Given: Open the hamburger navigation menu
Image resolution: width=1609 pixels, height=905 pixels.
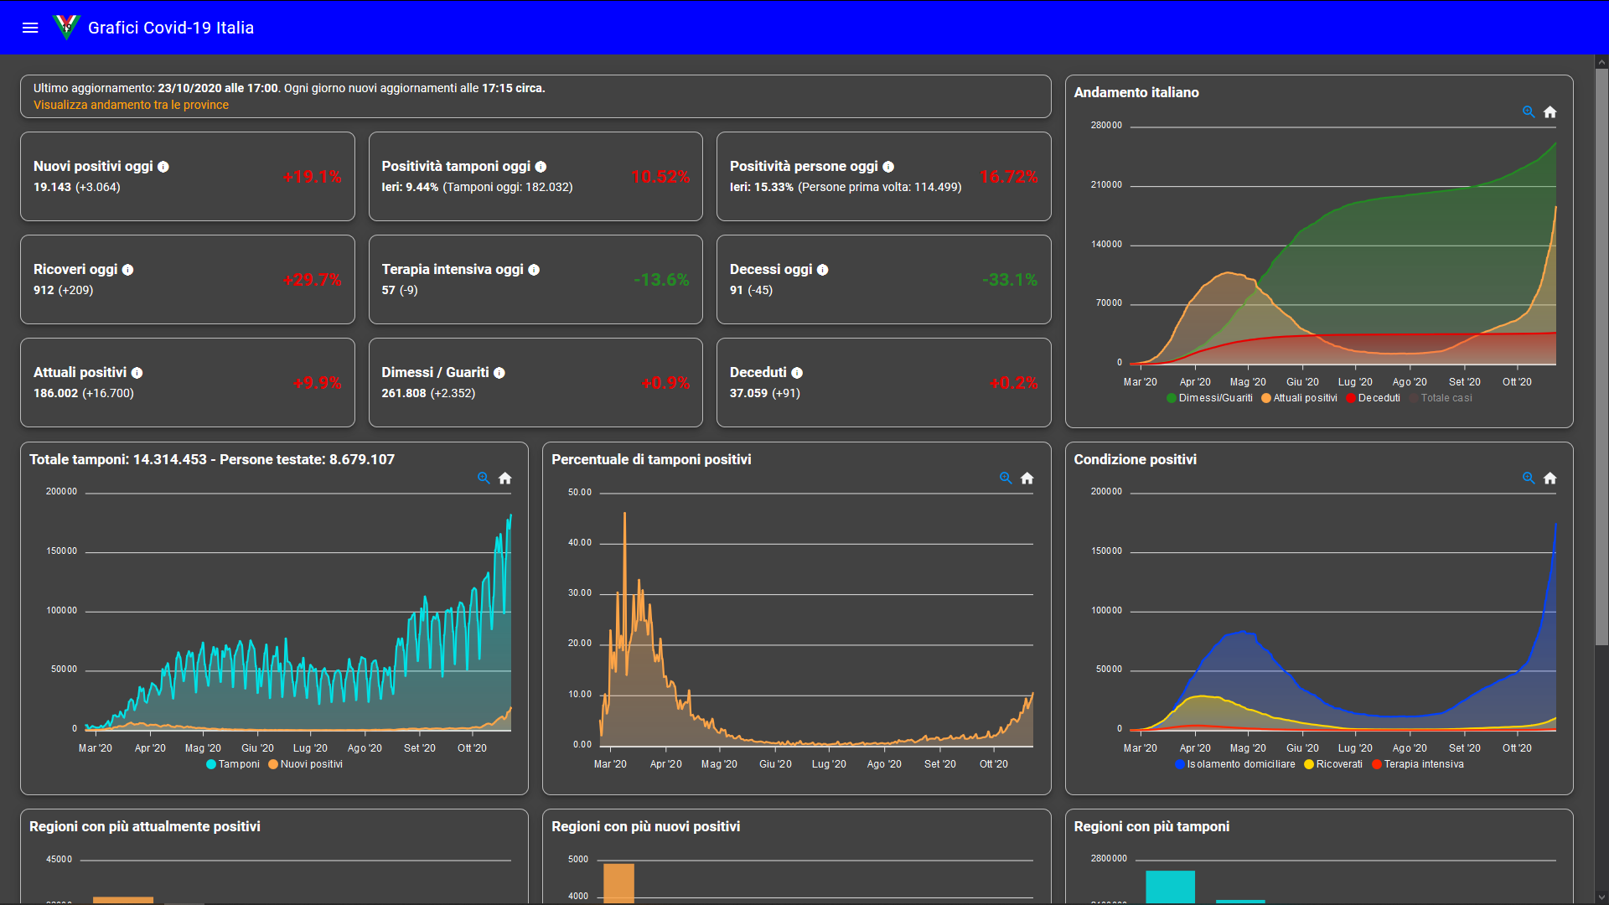Looking at the screenshot, I should point(30,28).
